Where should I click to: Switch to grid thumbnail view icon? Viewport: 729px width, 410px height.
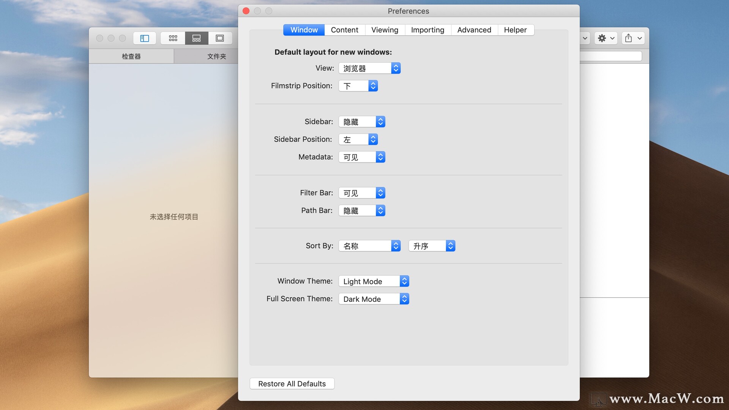[x=173, y=38]
